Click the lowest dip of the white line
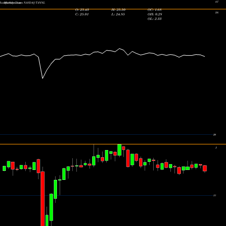Image resolution: width=226 pixels, height=226 pixels. [42, 78]
